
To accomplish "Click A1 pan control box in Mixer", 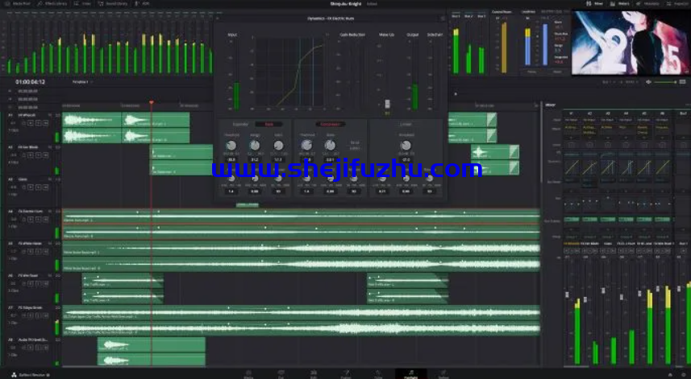I will click(572, 204).
